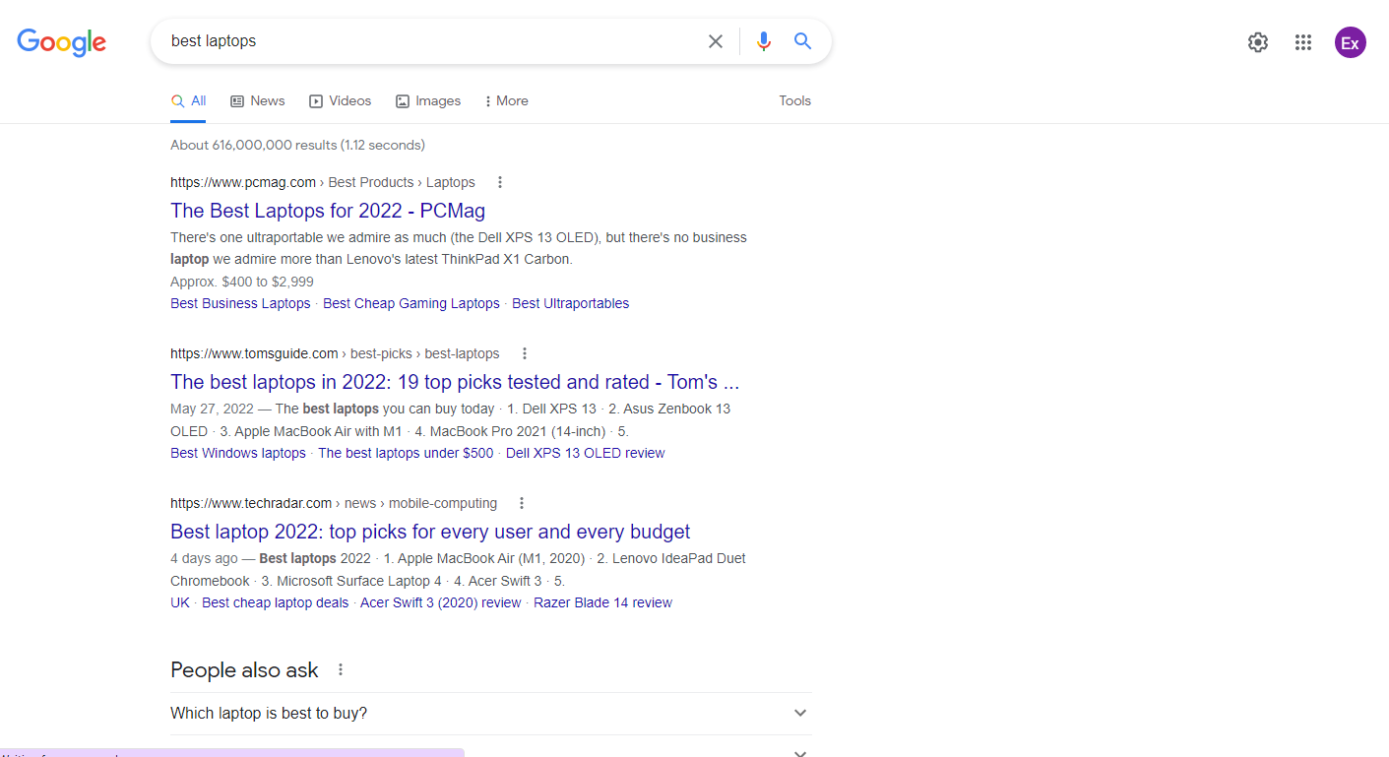This screenshot has width=1389, height=757.
Task: Open the UK sitelink under the TechRadar result
Action: click(180, 602)
